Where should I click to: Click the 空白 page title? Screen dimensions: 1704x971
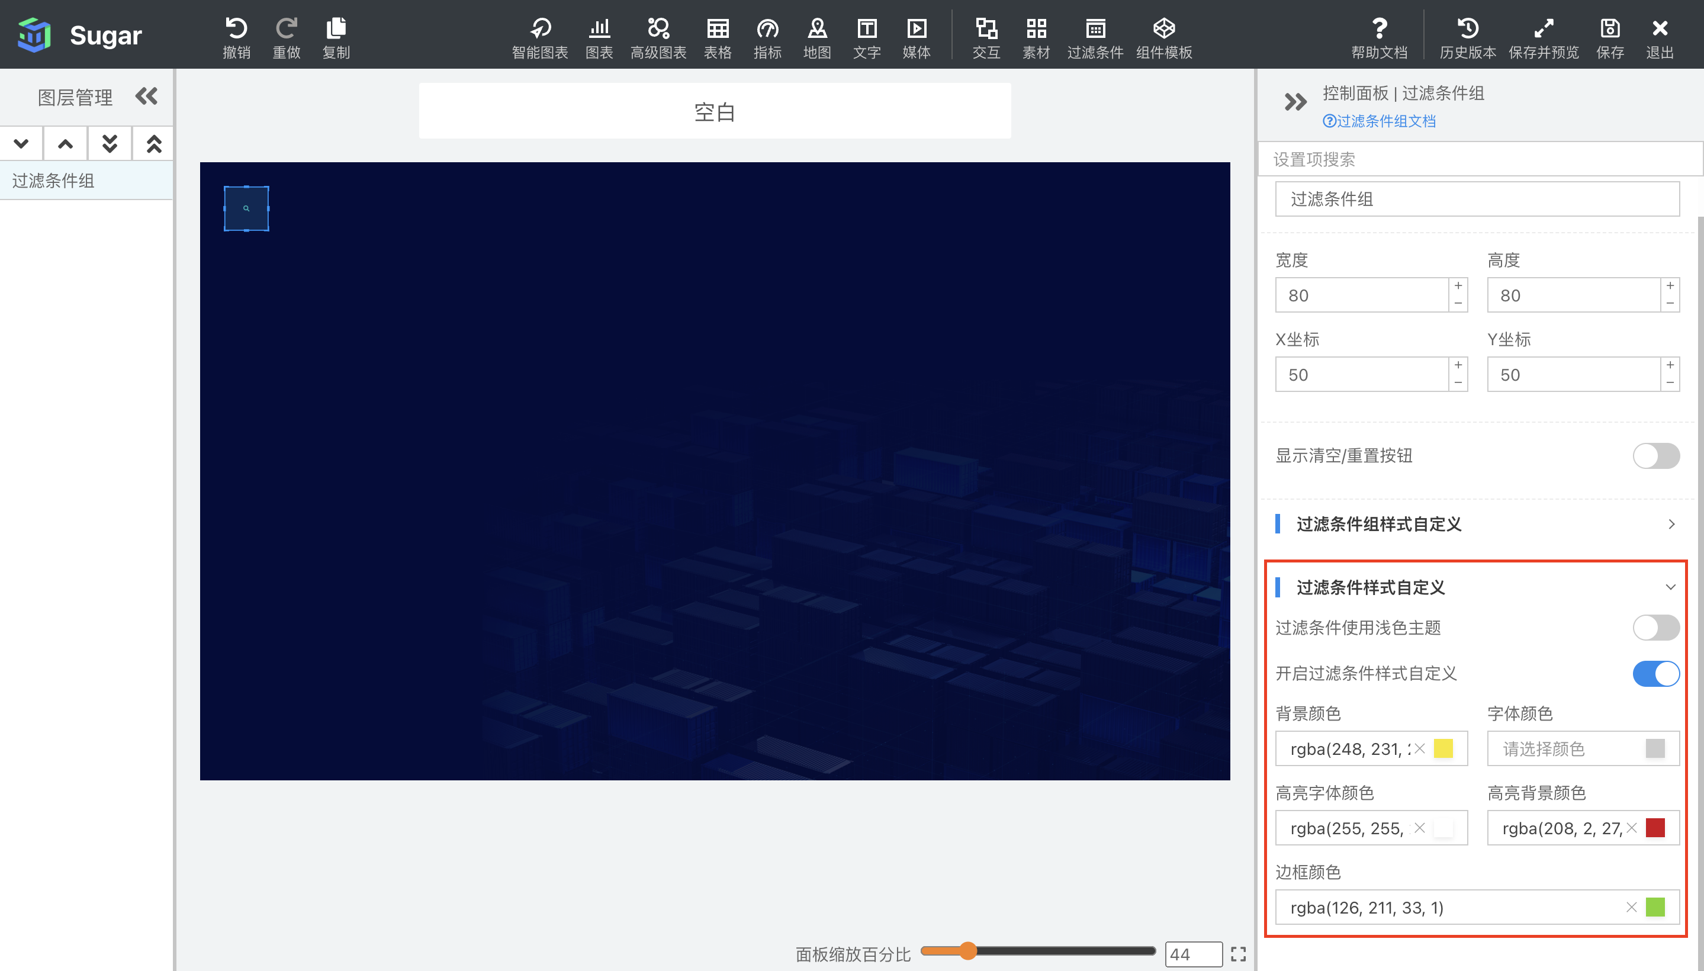pos(715,111)
